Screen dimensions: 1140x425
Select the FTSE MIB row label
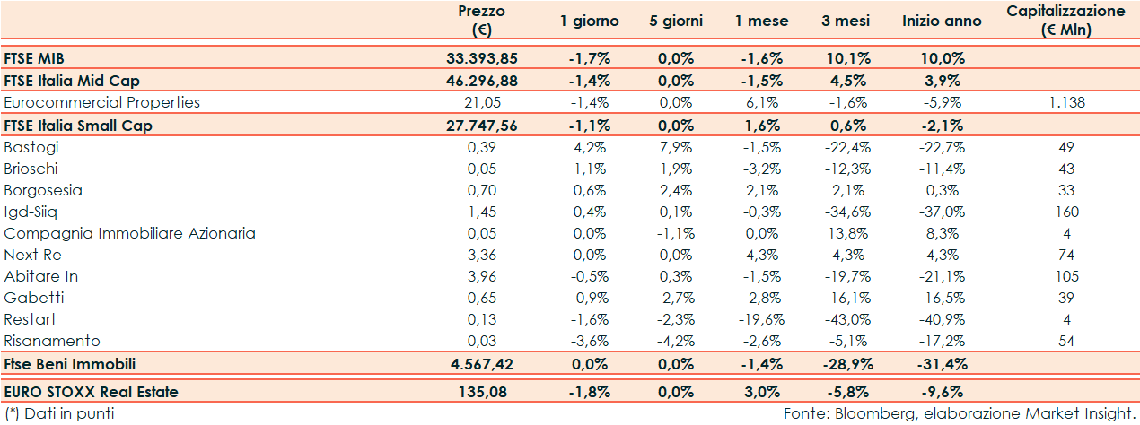coord(30,58)
